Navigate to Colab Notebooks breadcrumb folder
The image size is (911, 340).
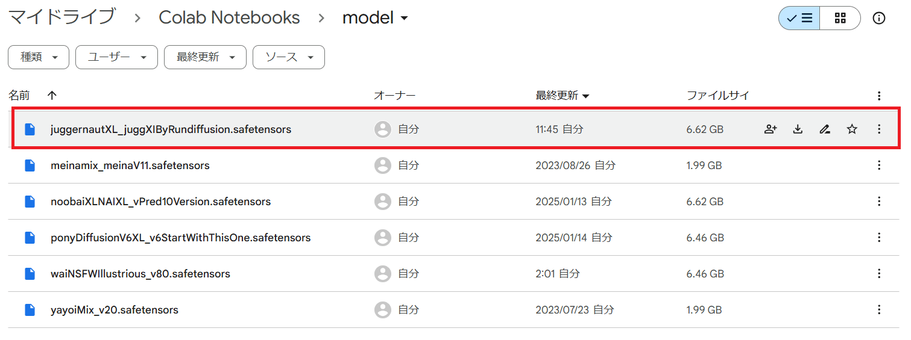pos(229,17)
